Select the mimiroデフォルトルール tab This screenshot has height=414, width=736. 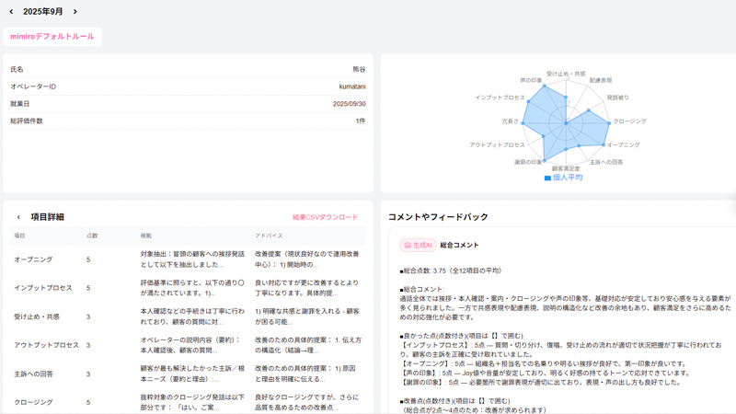coord(52,37)
